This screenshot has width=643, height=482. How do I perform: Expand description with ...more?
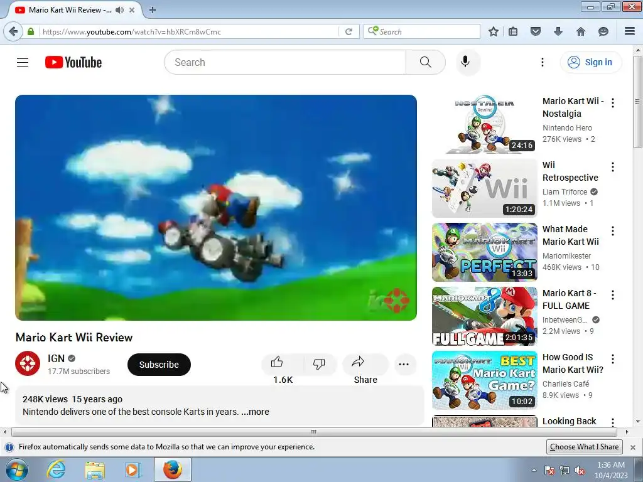click(255, 412)
